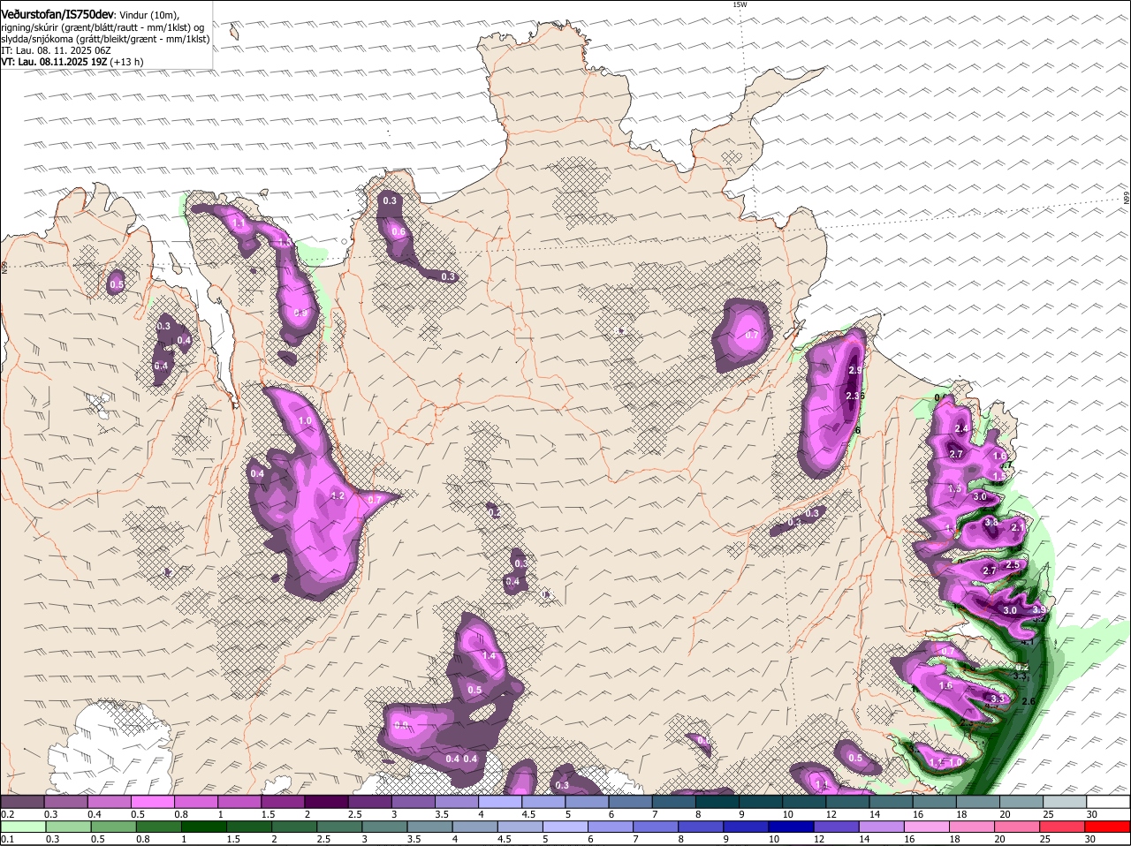Viewport: 1131px width, 846px height.
Task: Click the 30 label in the bottom legend row
Action: [x=1089, y=839]
